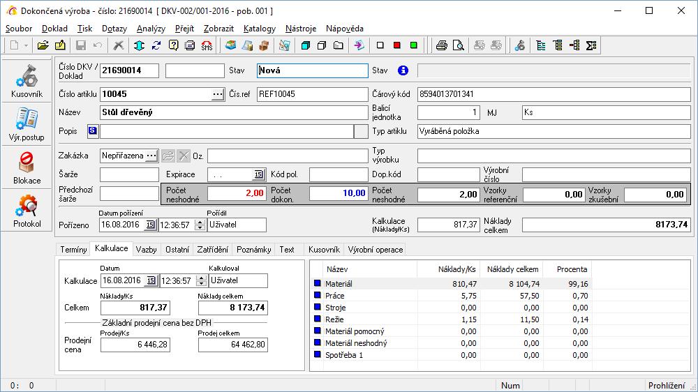Click the Náklady/Ks column header
698x392 pixels.
[x=449, y=269]
